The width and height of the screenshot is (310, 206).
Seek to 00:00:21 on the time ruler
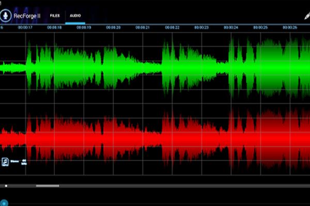142,27
